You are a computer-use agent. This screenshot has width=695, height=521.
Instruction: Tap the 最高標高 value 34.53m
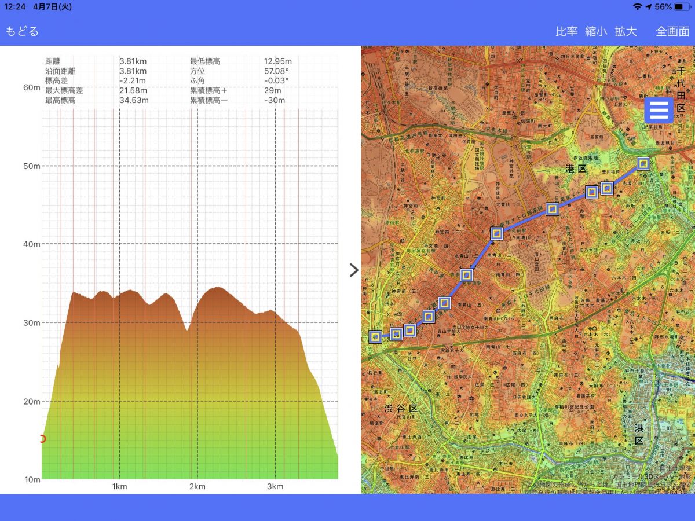pyautogui.click(x=134, y=100)
